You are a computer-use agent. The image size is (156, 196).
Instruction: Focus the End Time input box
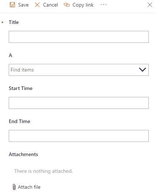click(x=79, y=136)
